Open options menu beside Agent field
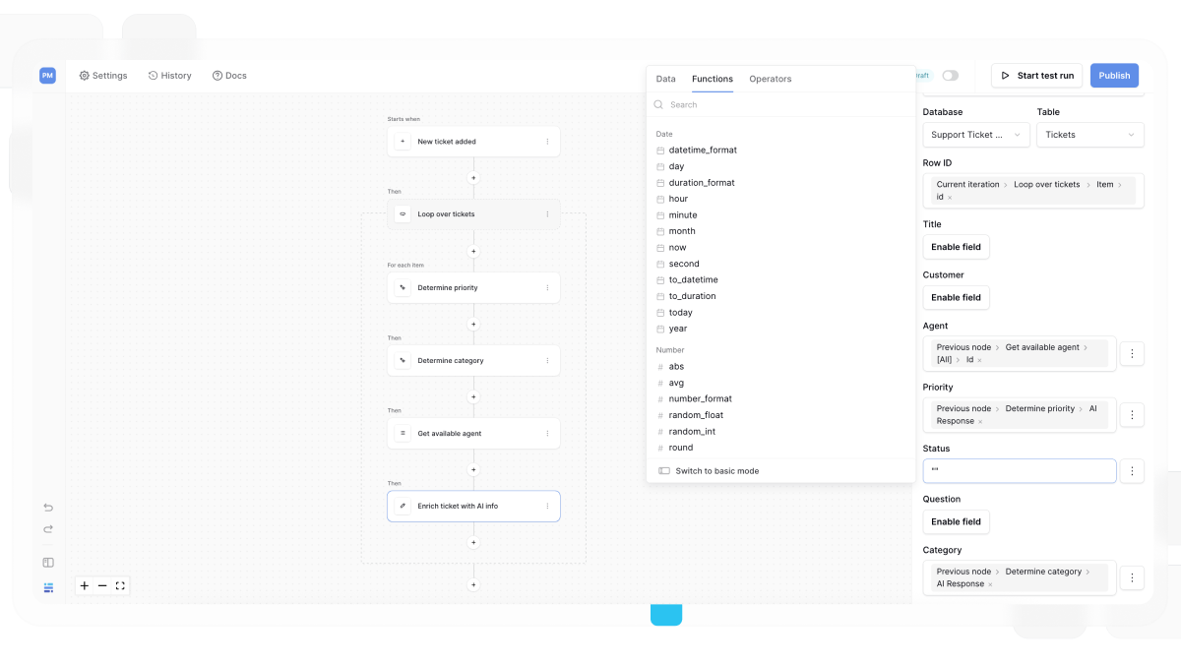 tap(1132, 353)
